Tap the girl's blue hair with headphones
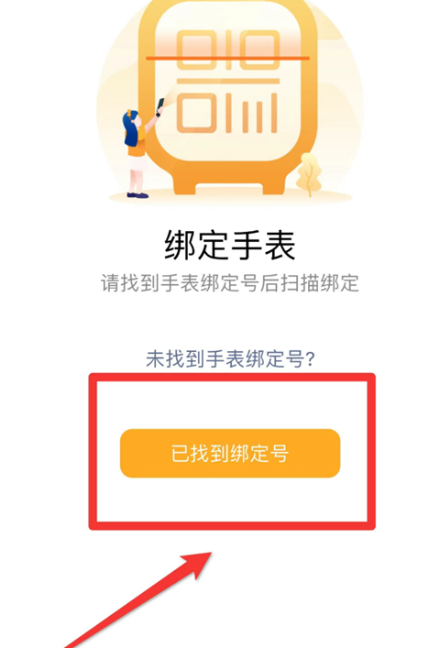440x648 pixels. pos(131,127)
